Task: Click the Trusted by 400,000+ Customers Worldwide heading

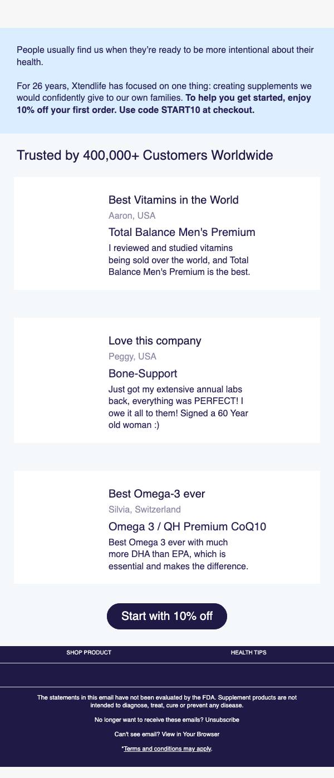Action: click(x=145, y=155)
